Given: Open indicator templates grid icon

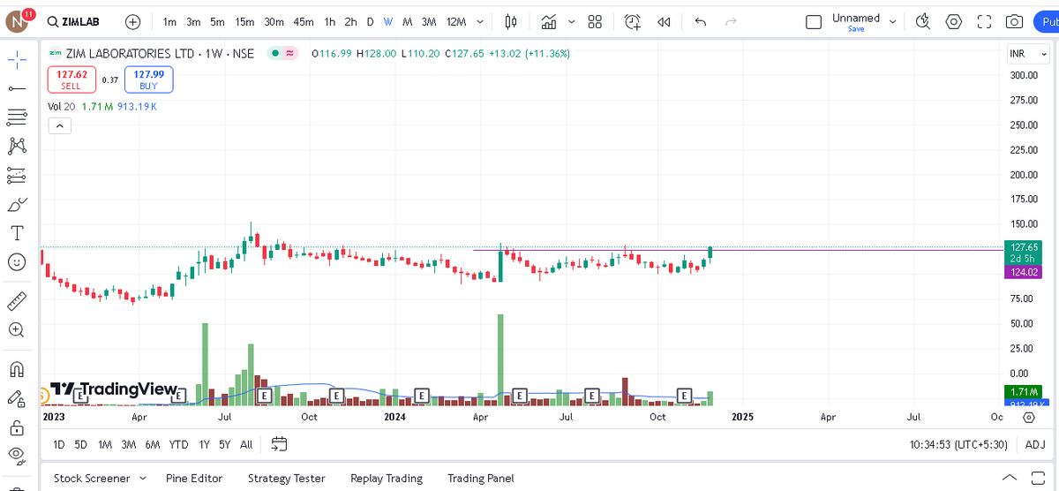Looking at the screenshot, I should pyautogui.click(x=595, y=21).
